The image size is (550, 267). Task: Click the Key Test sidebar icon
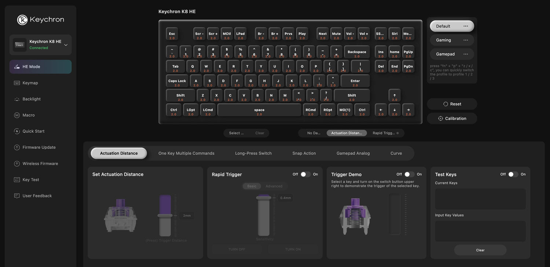[17, 179]
